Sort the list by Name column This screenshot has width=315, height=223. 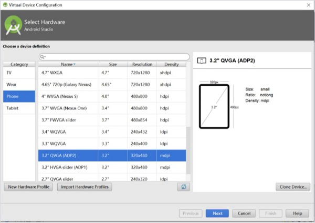[x=68, y=64]
